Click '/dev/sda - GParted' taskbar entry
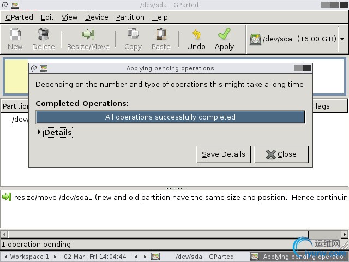The width and height of the screenshot is (349, 262). point(204,257)
